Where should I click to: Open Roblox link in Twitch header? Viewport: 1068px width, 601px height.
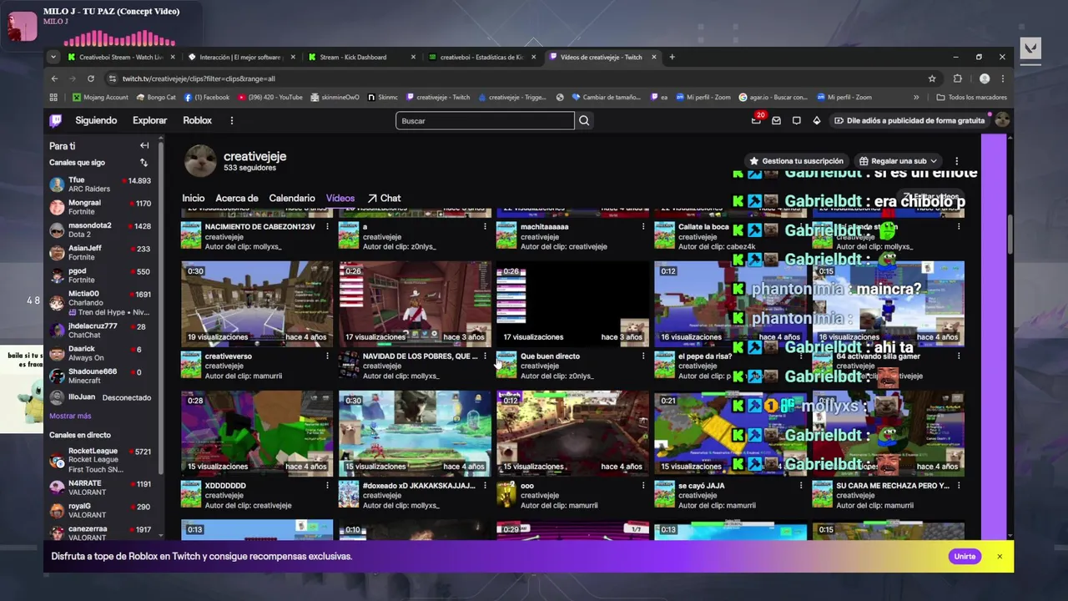[197, 120]
